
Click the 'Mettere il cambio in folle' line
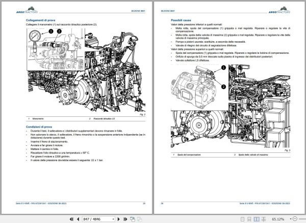45,149
